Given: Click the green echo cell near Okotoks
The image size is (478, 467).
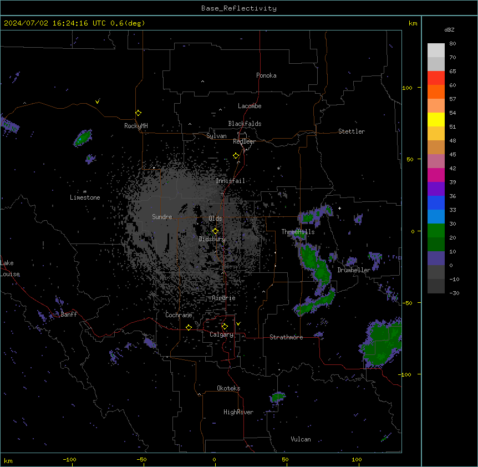Looking at the screenshot, I should point(278,397).
